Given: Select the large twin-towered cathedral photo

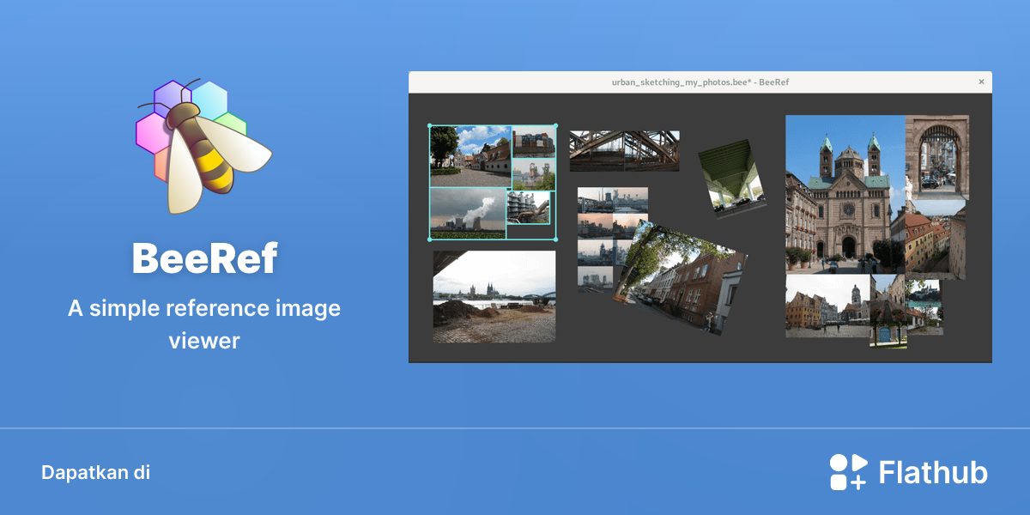Looking at the screenshot, I should point(845,194).
